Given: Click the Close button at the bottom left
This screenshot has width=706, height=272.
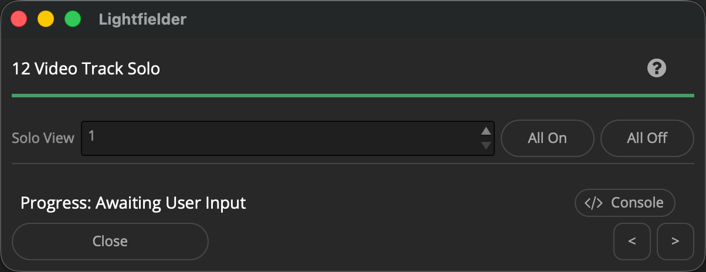Looking at the screenshot, I should [x=110, y=241].
